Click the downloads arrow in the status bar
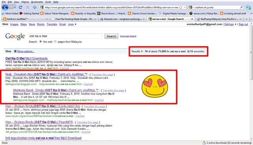Screen dimensions: 253x145 (x=204, y=143)
